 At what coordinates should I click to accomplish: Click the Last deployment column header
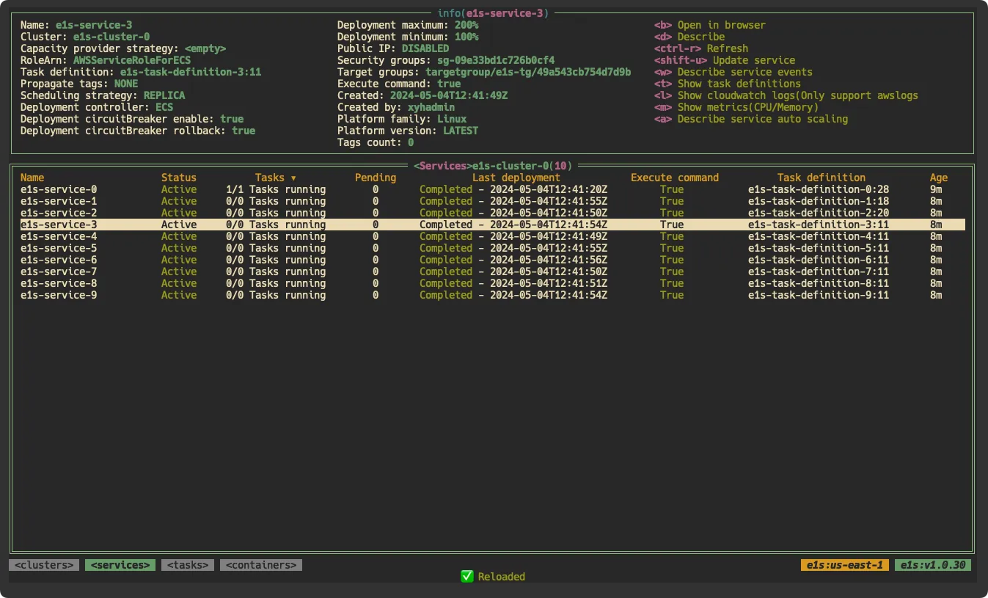(x=516, y=178)
